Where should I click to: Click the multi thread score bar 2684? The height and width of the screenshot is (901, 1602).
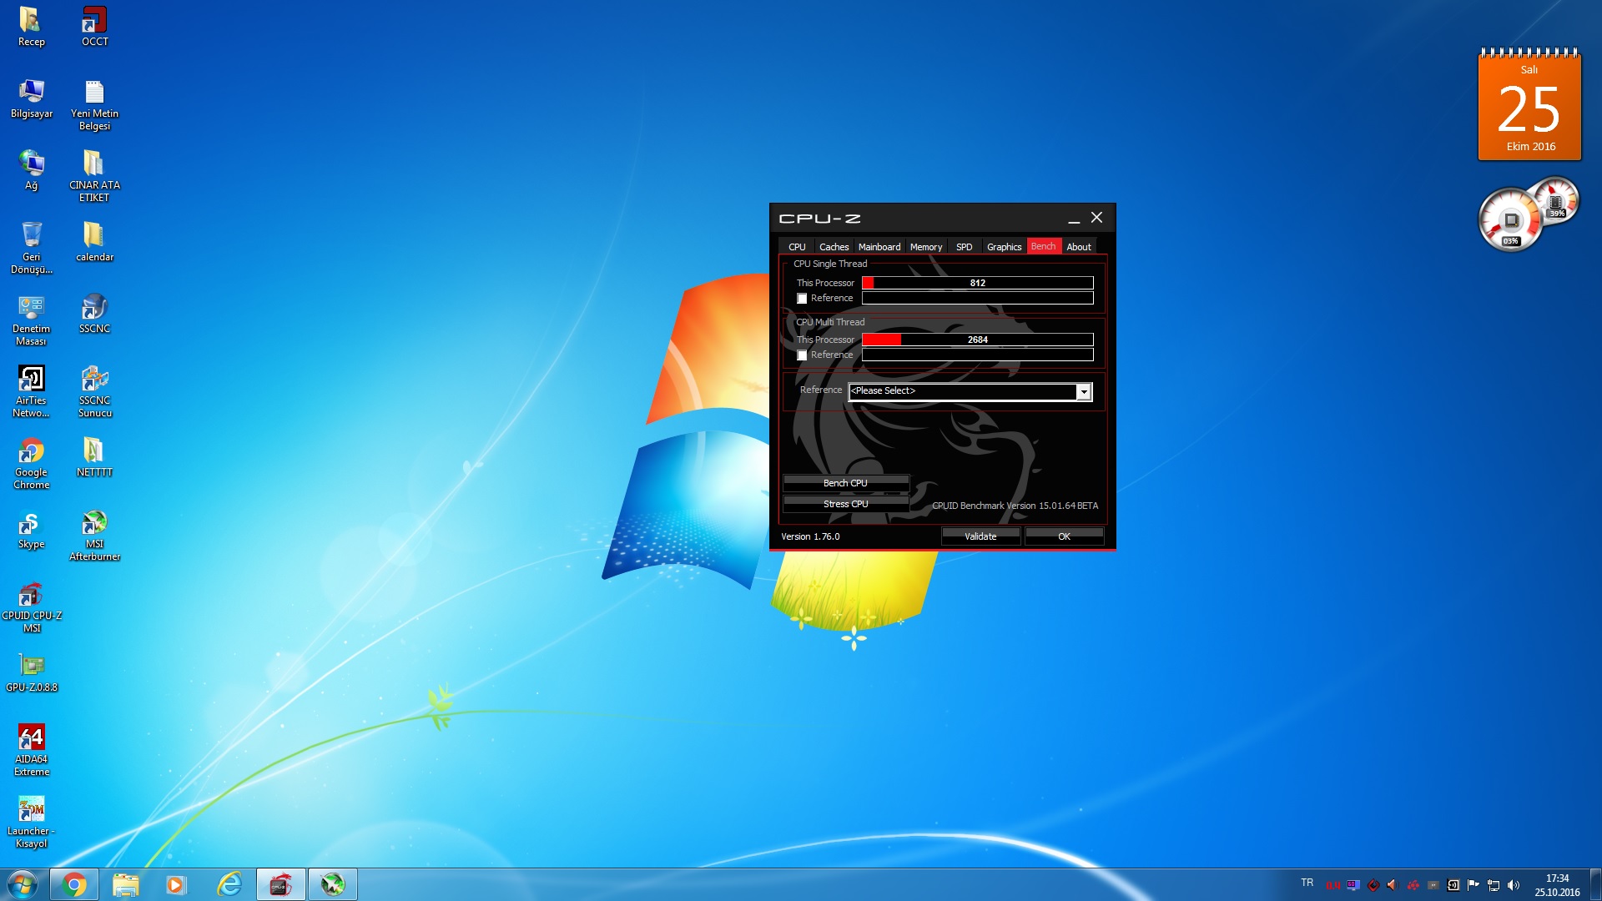(x=977, y=340)
